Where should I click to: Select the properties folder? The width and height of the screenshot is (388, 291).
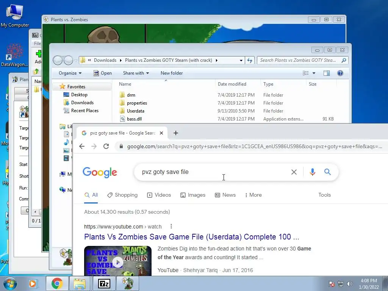coord(137,103)
